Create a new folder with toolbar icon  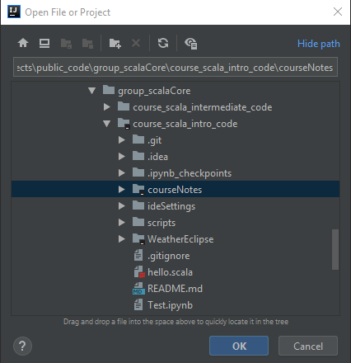pos(115,43)
